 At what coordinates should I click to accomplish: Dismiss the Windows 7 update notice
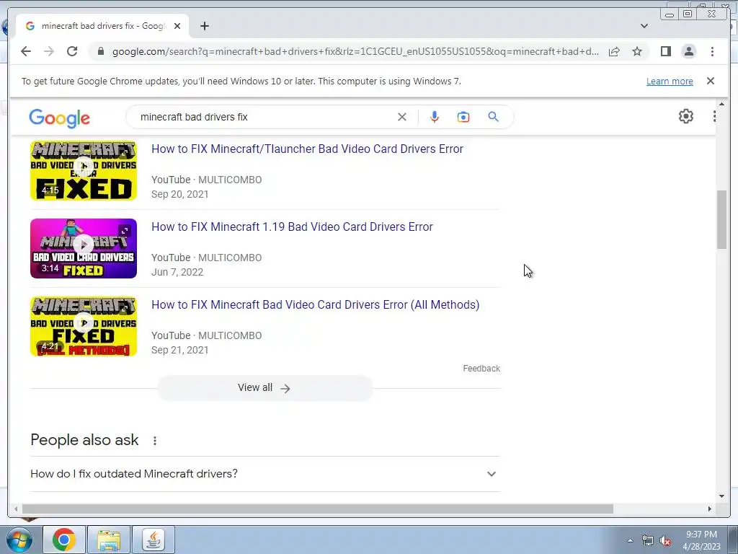pyautogui.click(x=710, y=81)
